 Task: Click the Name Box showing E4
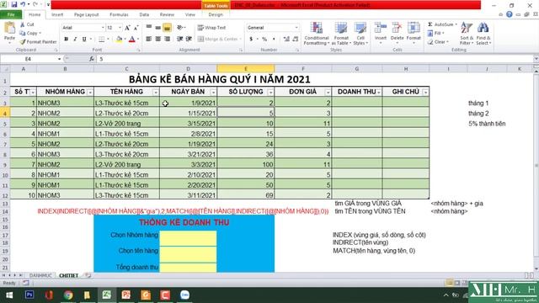point(28,59)
